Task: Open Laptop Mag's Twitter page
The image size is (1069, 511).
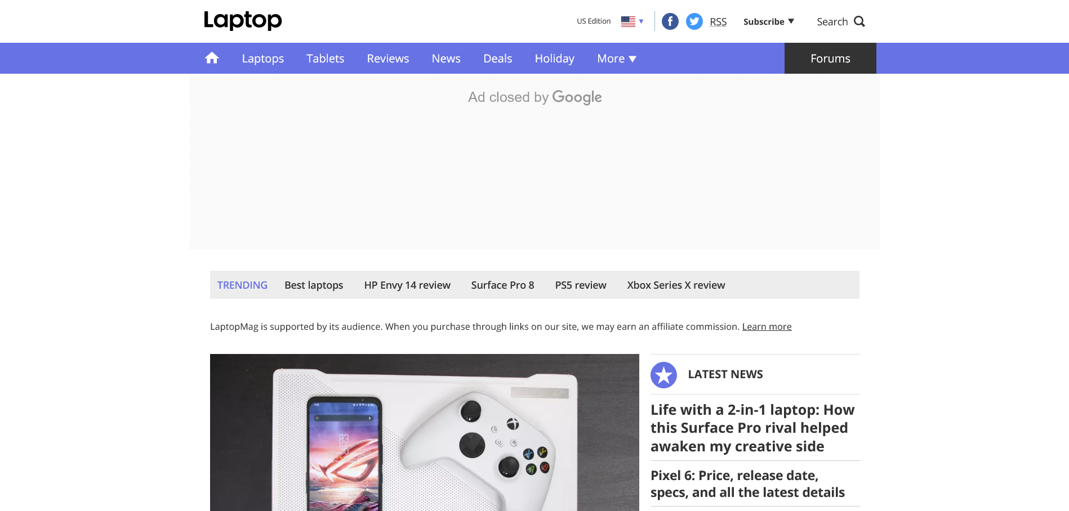Action: 694,21
